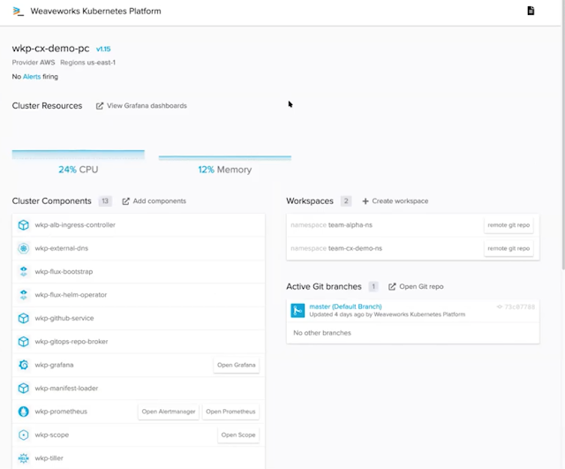Click the Open Grafana button
The width and height of the screenshot is (565, 469).
pos(237,365)
